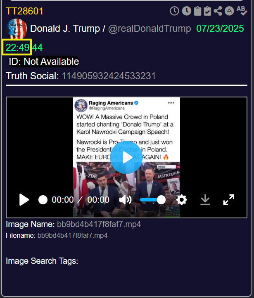Click the solid filled clock icon
Image resolution: width=254 pixels, height=298 pixels.
tap(187, 11)
